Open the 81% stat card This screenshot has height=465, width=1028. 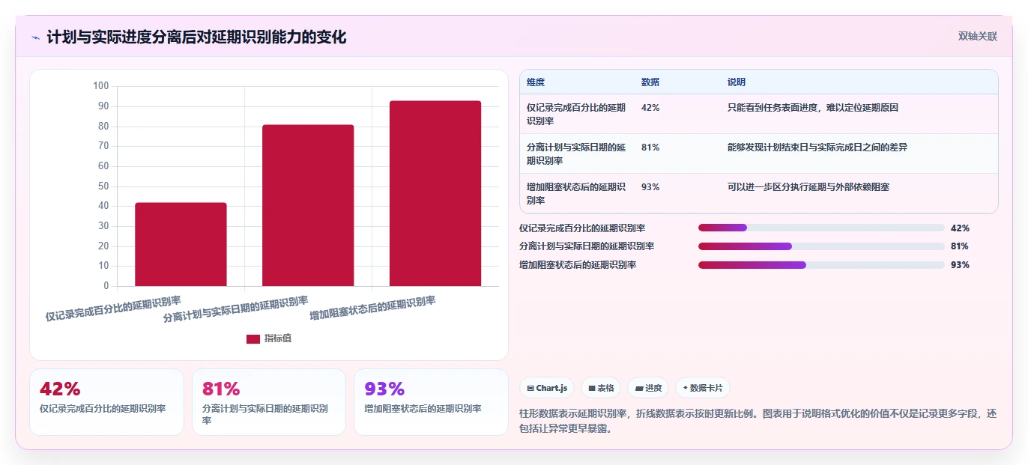pos(269,402)
